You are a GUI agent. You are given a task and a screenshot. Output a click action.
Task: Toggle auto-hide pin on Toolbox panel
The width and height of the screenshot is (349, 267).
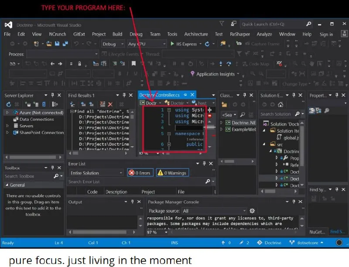[52, 168]
